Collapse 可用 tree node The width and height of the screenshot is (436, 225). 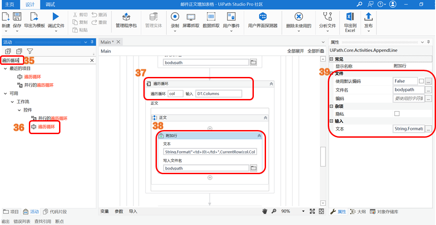pos(5,94)
